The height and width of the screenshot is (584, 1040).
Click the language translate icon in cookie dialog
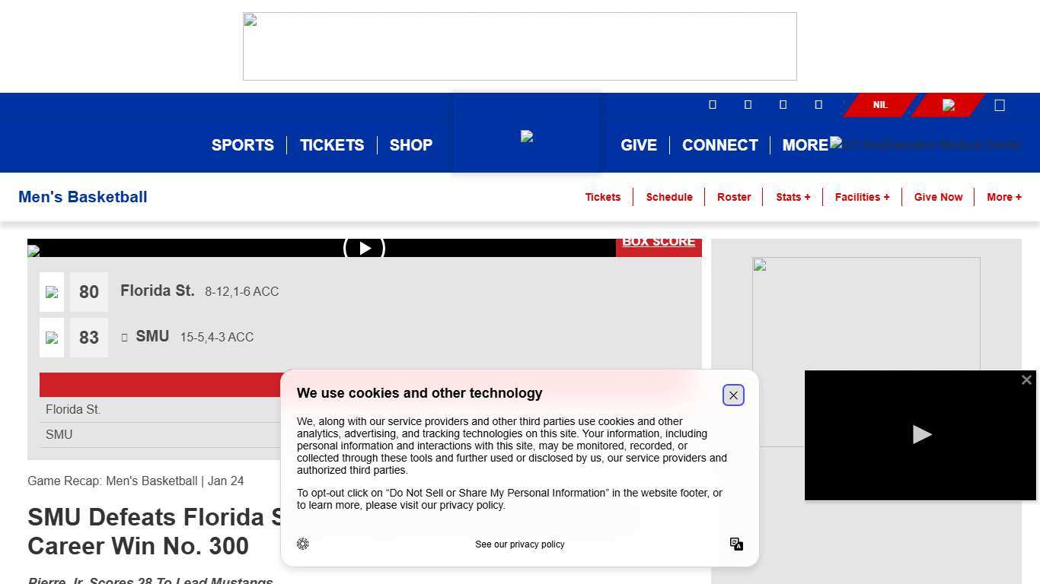coord(736,544)
